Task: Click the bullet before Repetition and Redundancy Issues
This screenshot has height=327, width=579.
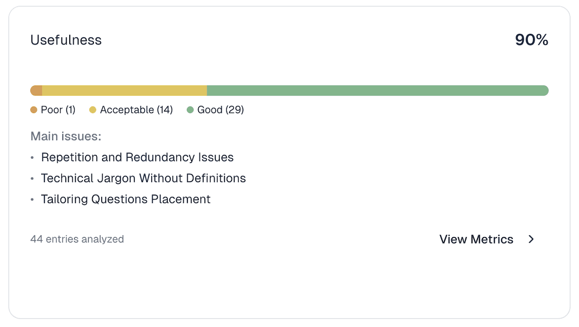Action: coord(32,157)
